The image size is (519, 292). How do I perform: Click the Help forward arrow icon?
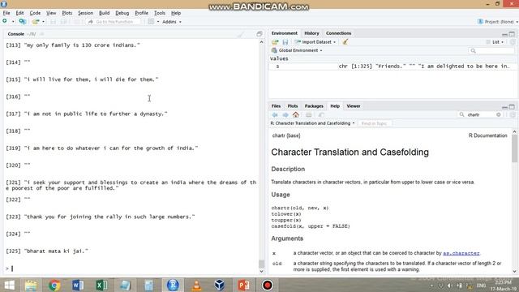coord(285,115)
